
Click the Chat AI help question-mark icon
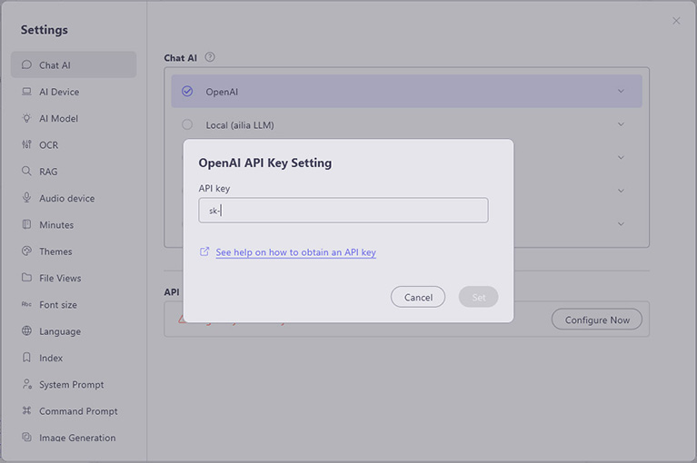(x=210, y=57)
